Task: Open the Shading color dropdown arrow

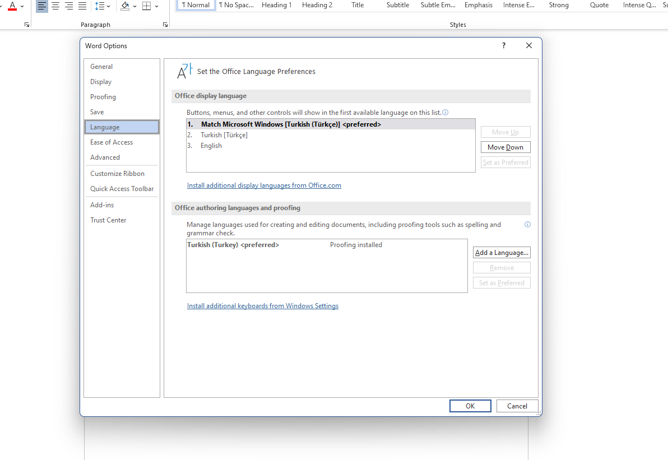Action: coord(135,6)
